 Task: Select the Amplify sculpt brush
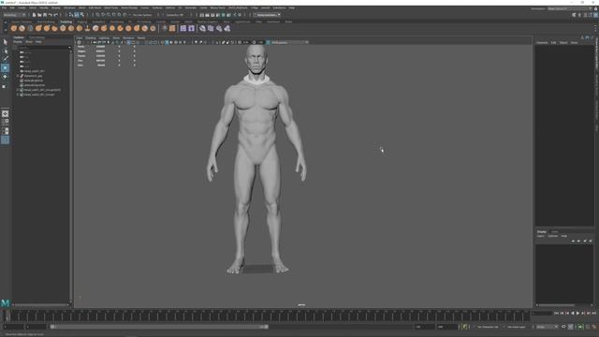(x=145, y=28)
